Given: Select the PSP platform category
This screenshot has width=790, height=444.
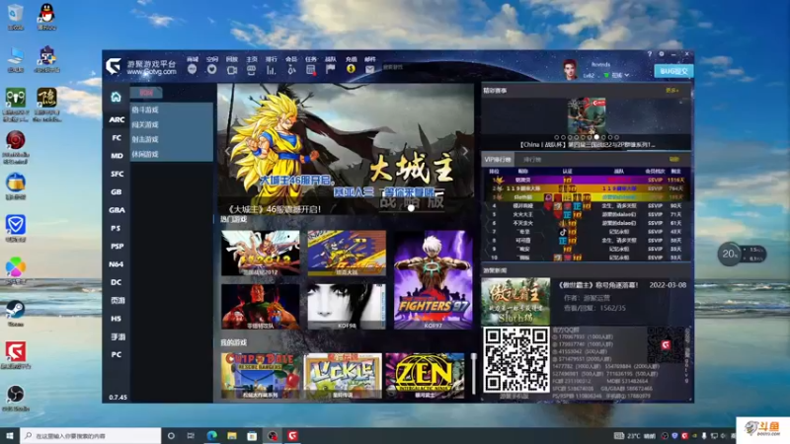Looking at the screenshot, I should pos(117,247).
